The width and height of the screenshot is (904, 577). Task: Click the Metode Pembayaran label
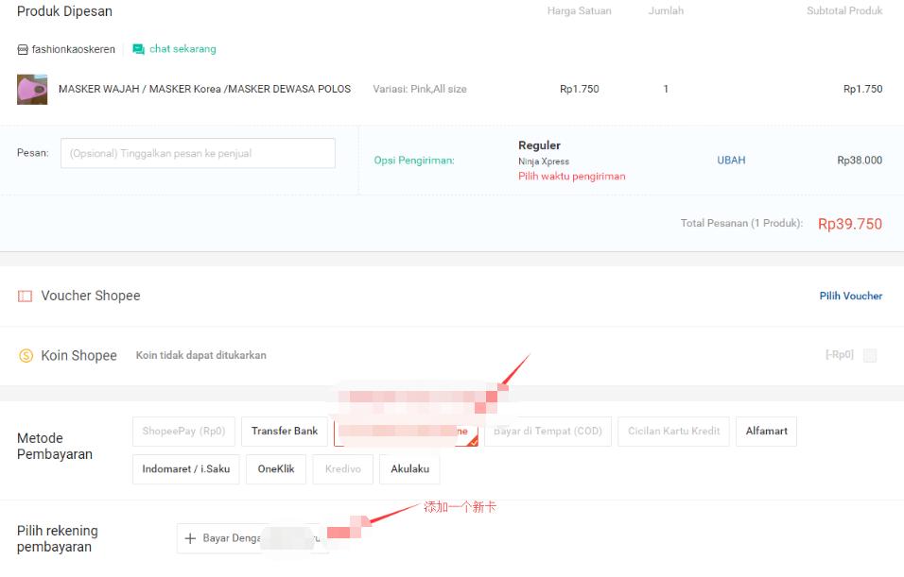pos(55,447)
